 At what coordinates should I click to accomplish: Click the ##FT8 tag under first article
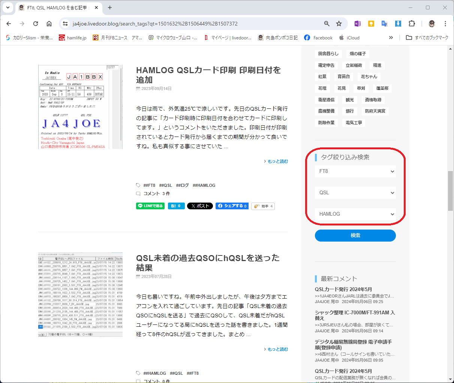coord(149,185)
